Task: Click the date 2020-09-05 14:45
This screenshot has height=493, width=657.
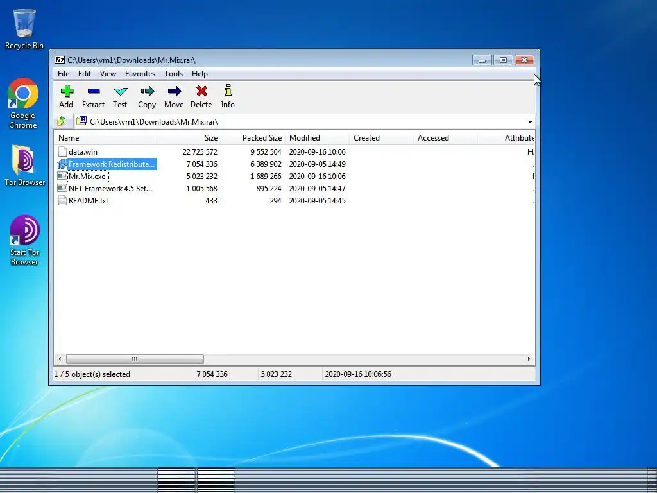Action: click(x=317, y=200)
